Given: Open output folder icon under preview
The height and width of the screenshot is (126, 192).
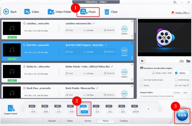Looking at the screenshot, I should 188,61.
